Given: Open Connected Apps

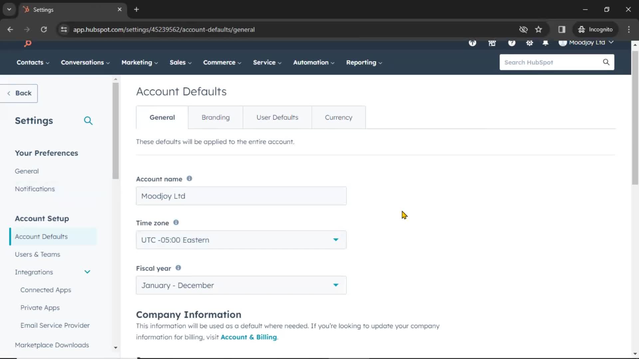Looking at the screenshot, I should [x=46, y=290].
